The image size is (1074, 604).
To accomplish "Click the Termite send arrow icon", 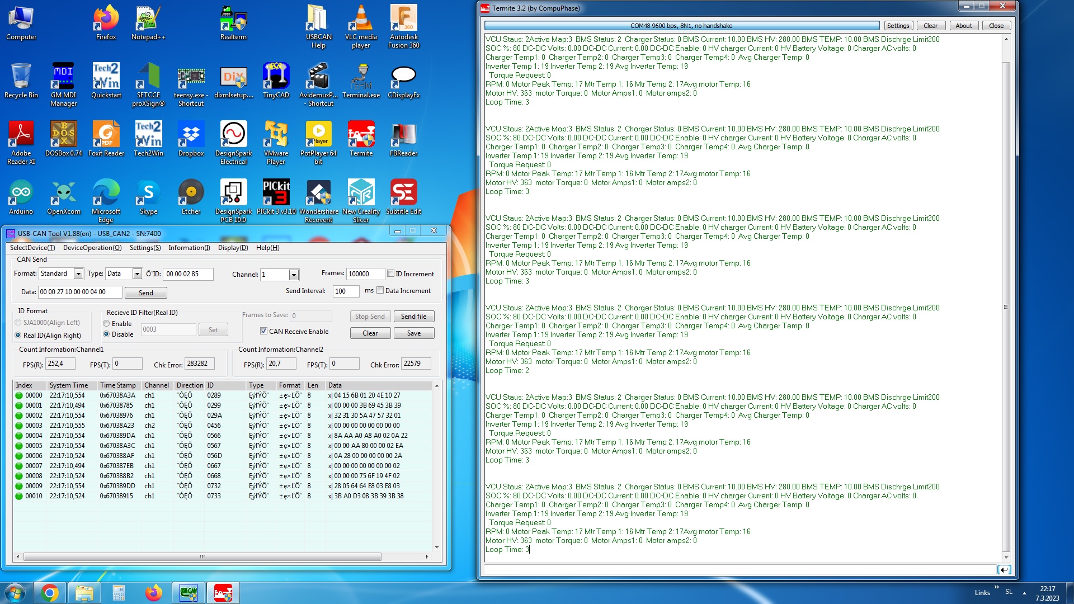I will (1004, 569).
